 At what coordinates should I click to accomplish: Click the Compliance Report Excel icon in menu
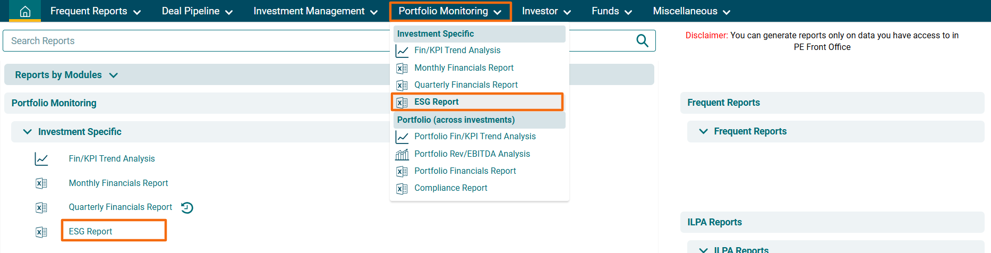pos(402,189)
